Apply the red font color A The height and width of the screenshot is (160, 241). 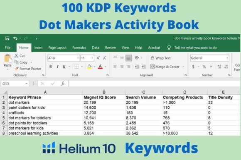coord(100,67)
